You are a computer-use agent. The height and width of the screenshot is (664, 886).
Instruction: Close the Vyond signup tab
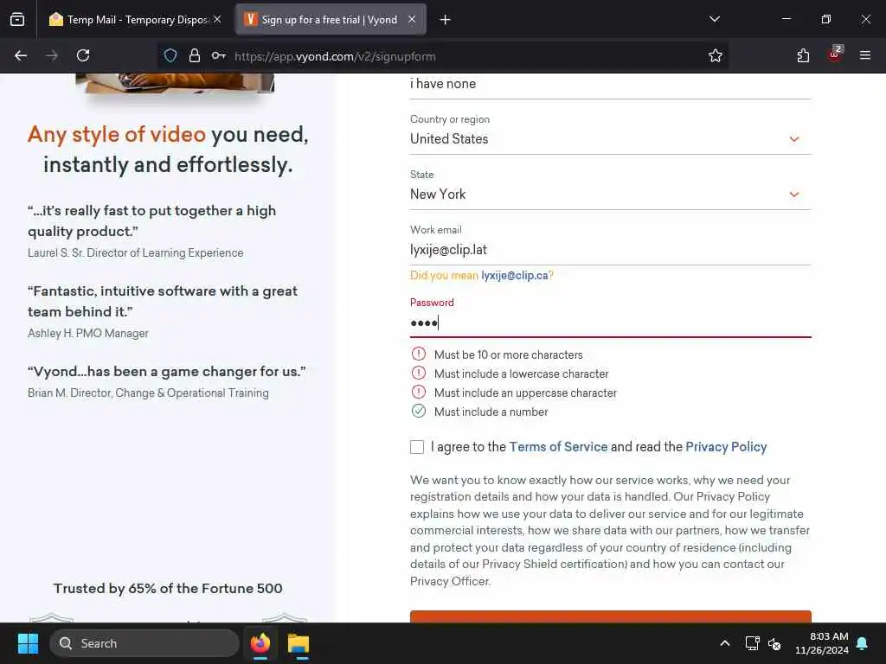[x=412, y=19]
